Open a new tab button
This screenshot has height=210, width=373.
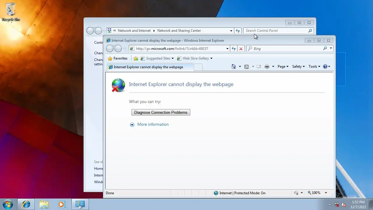198,67
